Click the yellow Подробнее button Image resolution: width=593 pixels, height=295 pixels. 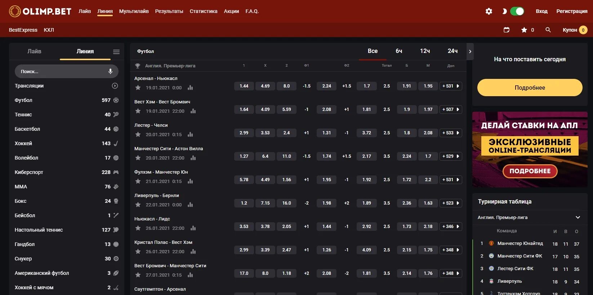pos(530,88)
